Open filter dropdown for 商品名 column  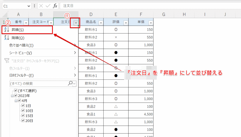click(101, 23)
